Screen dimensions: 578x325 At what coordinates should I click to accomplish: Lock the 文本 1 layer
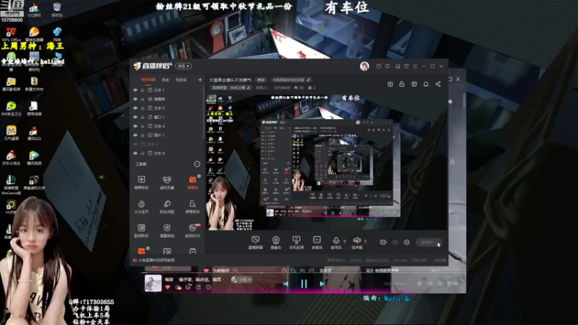tap(142, 90)
